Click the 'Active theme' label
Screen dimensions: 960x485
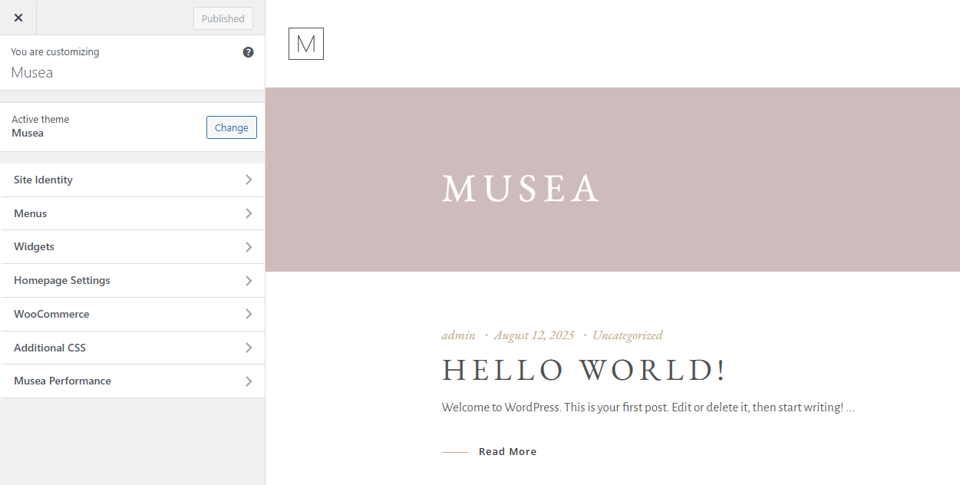(x=41, y=119)
